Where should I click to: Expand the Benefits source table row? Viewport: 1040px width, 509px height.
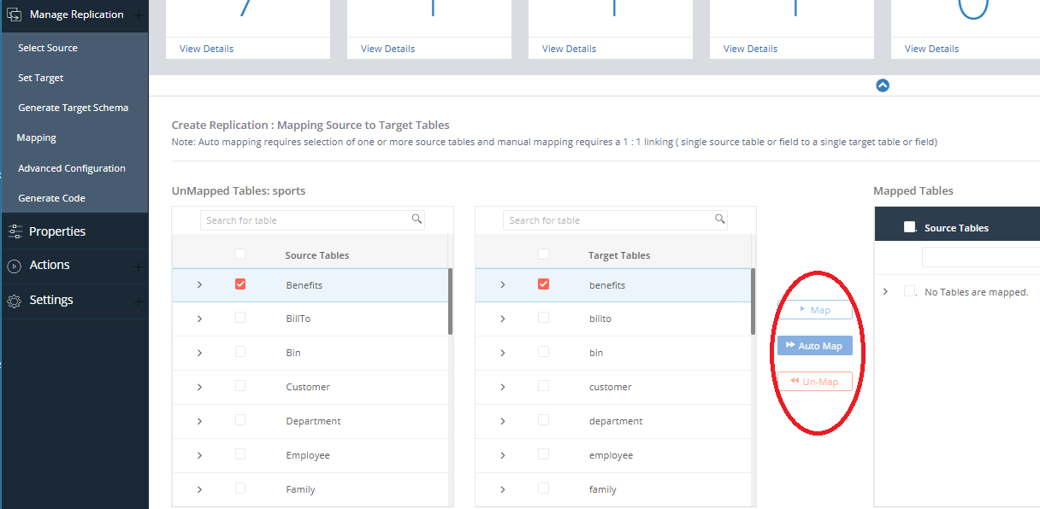click(199, 284)
